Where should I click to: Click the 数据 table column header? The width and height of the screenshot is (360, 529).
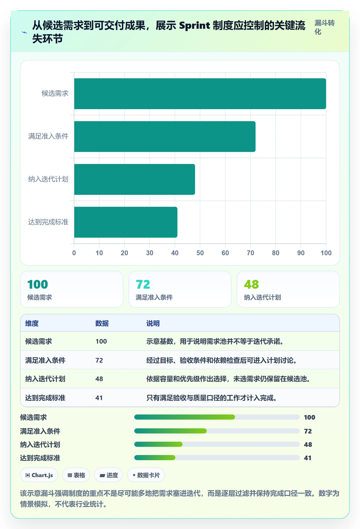coord(102,323)
